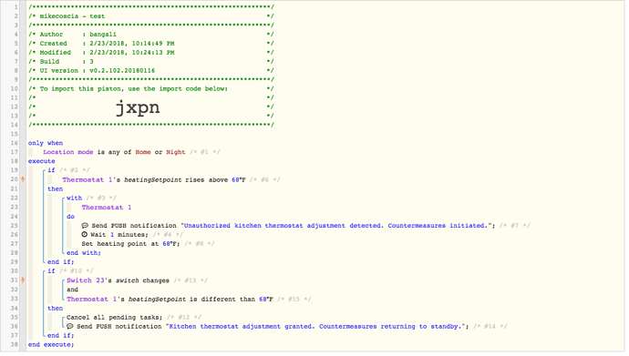The height and width of the screenshot is (356, 629).
Task: Click the clock icon beside Wait 1 minutes
Action: coord(85,235)
